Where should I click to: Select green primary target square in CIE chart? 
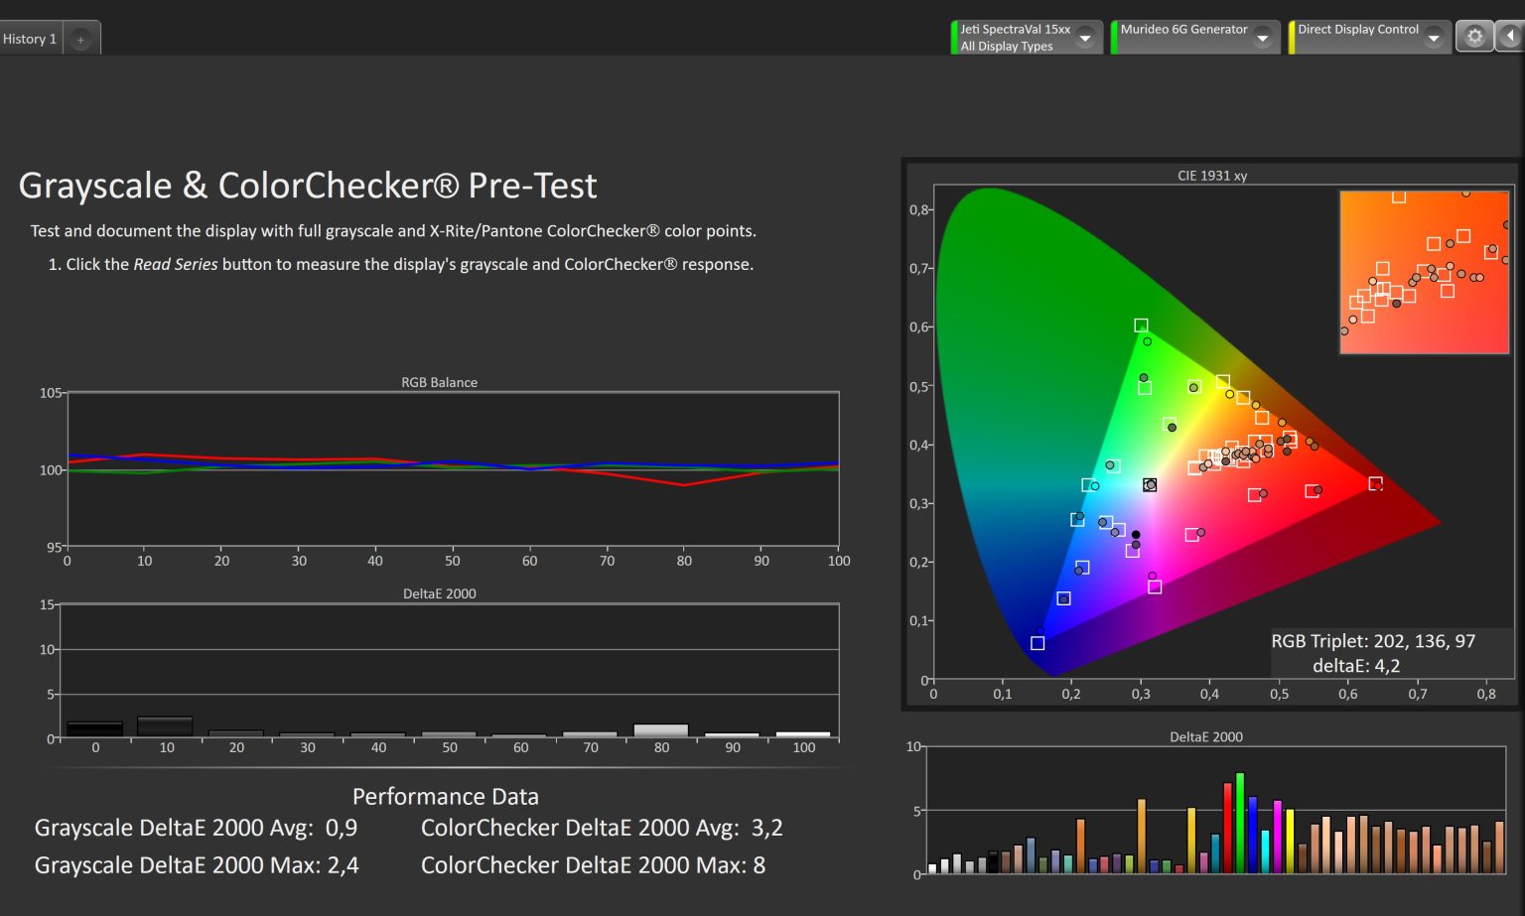tap(1141, 326)
